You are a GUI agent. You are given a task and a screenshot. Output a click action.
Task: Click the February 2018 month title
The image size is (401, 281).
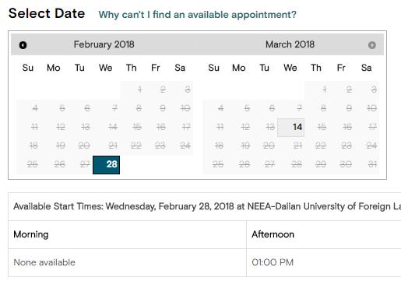(x=104, y=44)
